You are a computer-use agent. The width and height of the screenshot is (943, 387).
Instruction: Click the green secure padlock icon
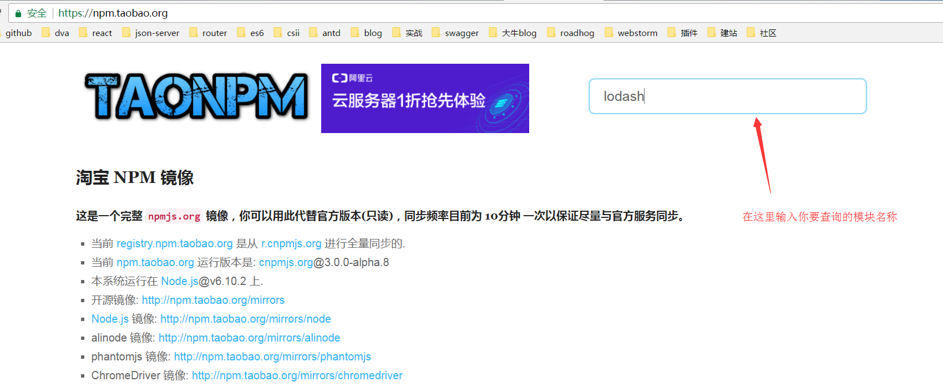[x=18, y=13]
